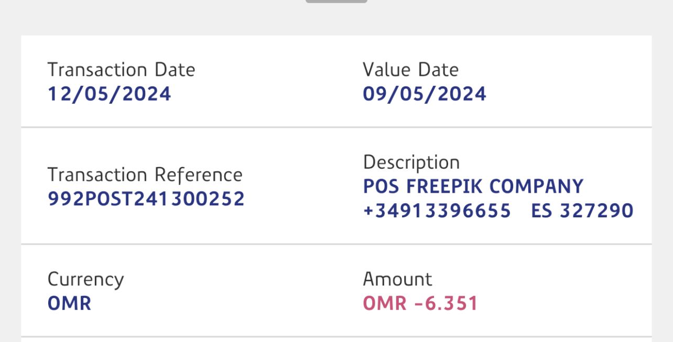Tap the gray drag handle at top
Viewport: 673px width, 342px height.
tap(336, 1)
